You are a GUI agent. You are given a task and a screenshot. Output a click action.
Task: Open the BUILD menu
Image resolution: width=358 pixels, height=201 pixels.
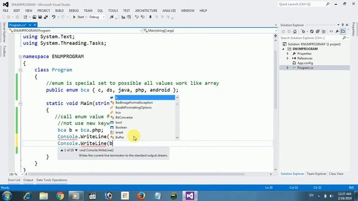click(59, 11)
